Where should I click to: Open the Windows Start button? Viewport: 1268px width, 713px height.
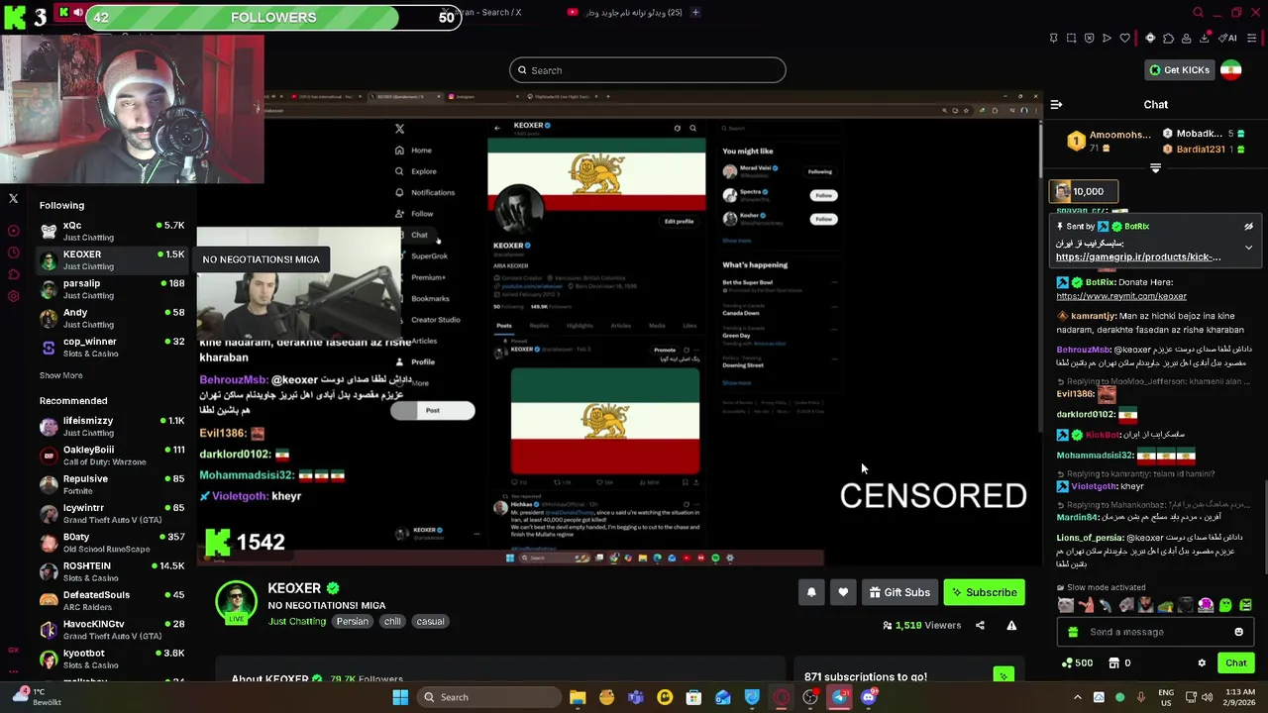[400, 697]
